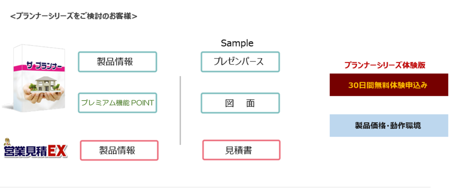View the 図面 sample

tap(240, 103)
